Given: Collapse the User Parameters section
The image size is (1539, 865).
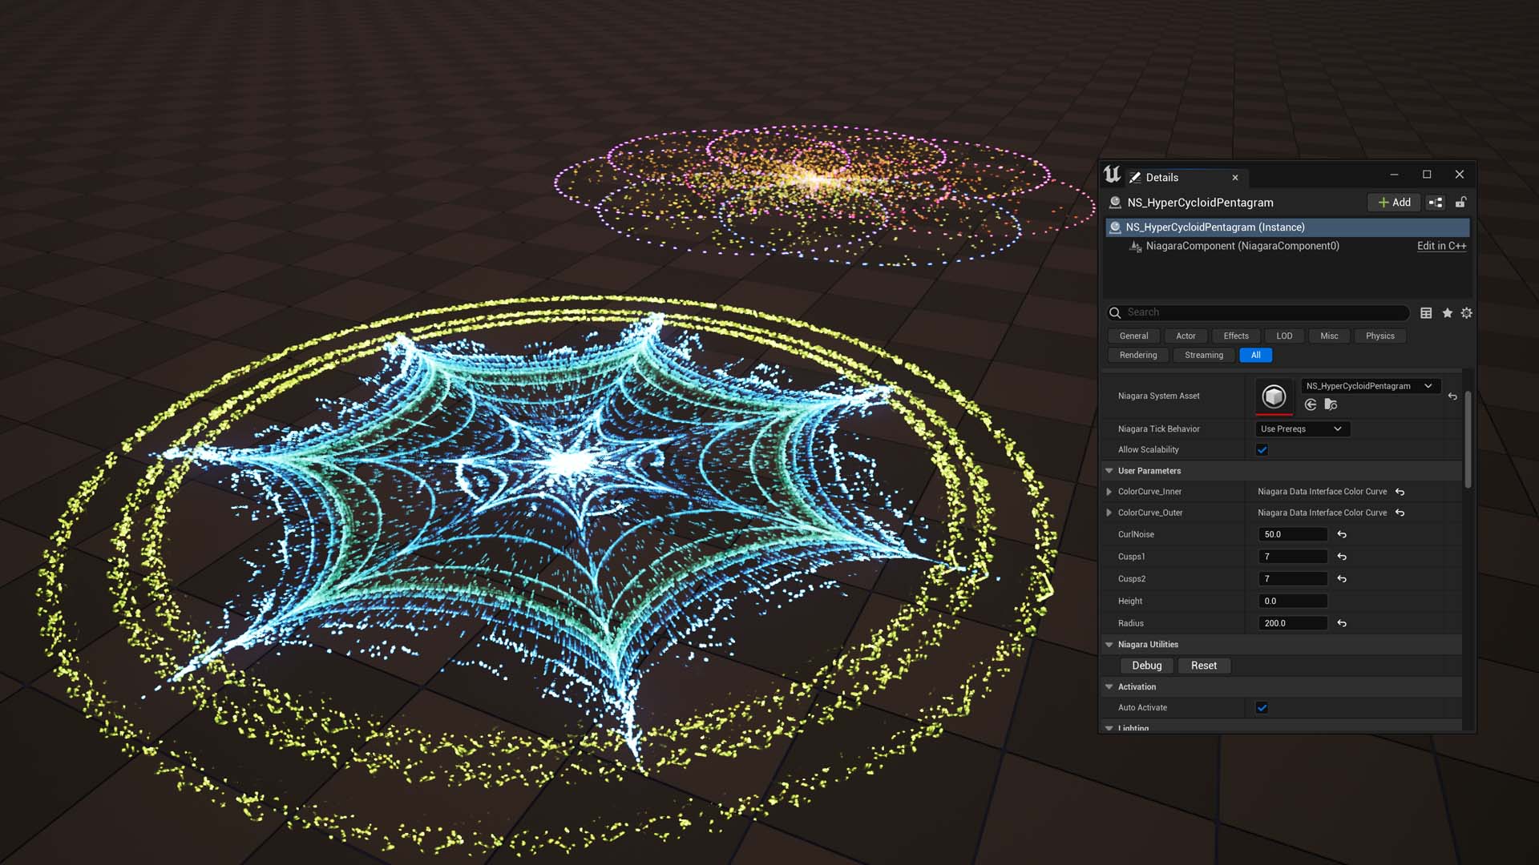Looking at the screenshot, I should tap(1109, 471).
